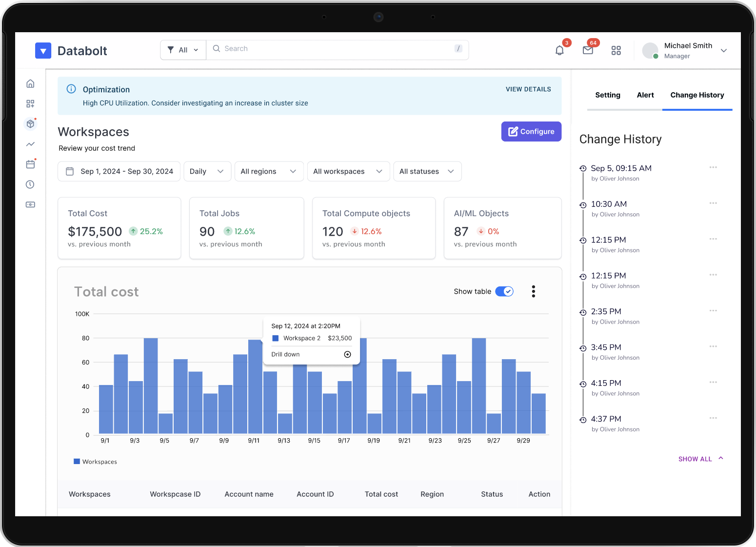Open the clock history sidebar icon

coord(30,184)
